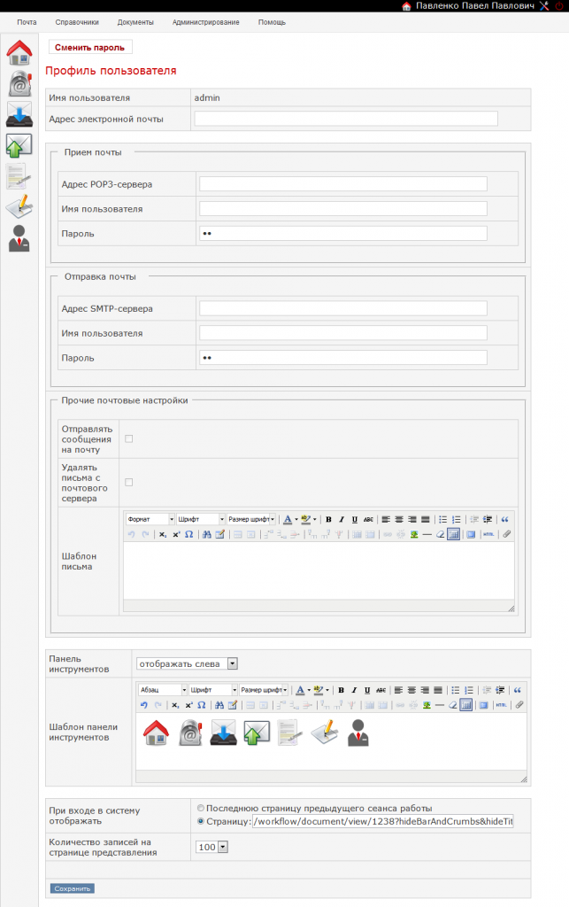Viewport: 569px width, 907px height.
Task: Click the 'Сохранить' button
Action: (x=73, y=888)
